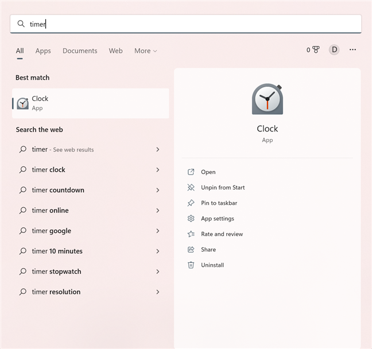The image size is (372, 349).
Task: Click search icon beside 'timer countdown'
Action: pyautogui.click(x=23, y=190)
